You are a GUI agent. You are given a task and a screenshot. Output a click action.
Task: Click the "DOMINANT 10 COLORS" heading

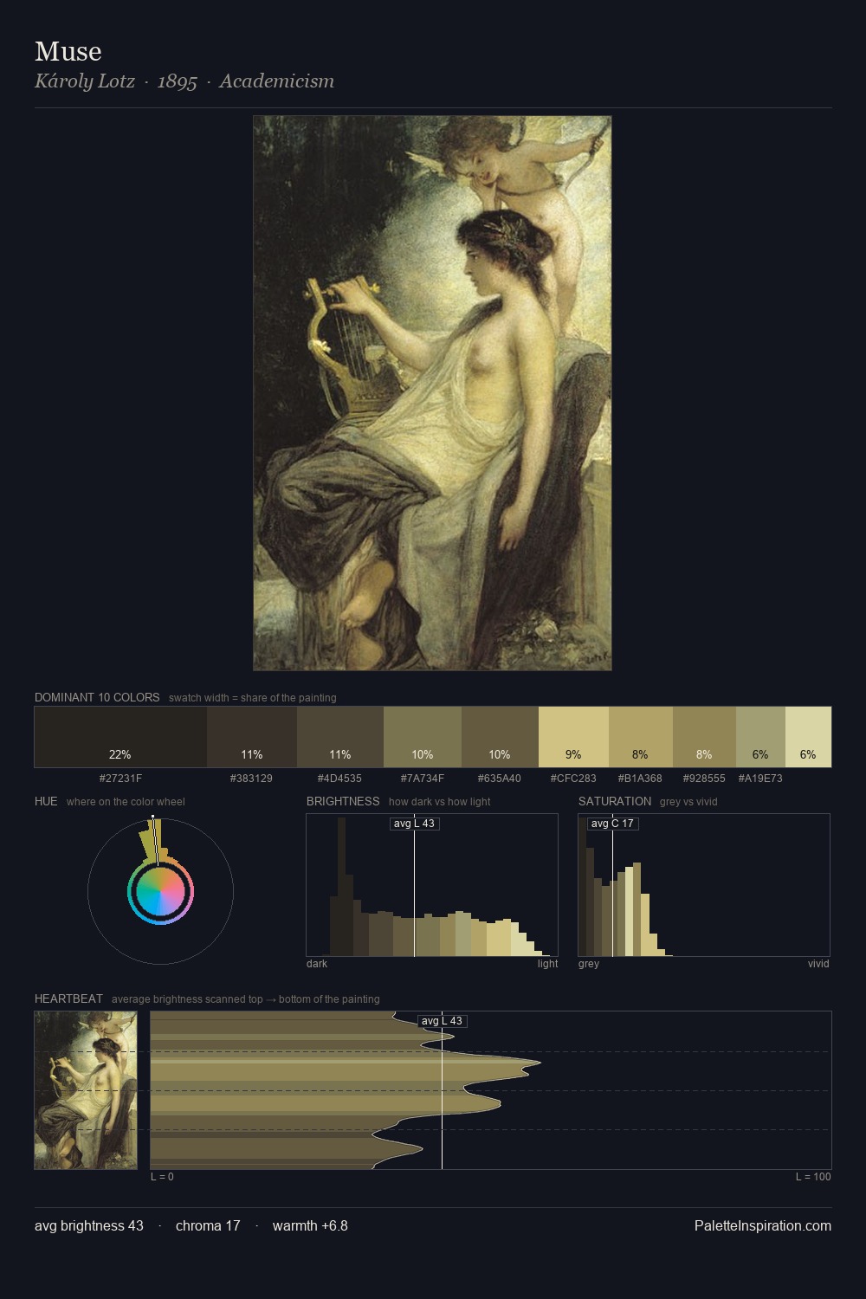click(x=97, y=697)
